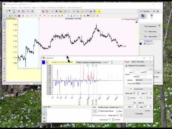172x129 pixels.
Task: Open the Method Exponent dropdown
Action: click(144, 80)
